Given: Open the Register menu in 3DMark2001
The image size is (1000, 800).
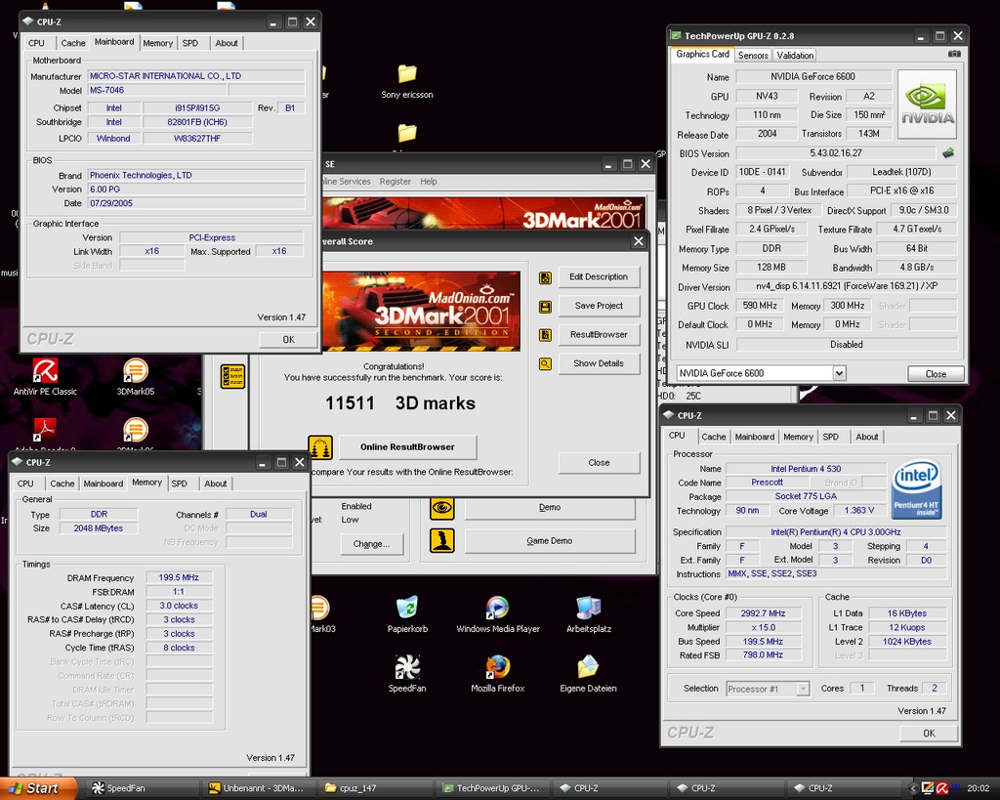Looking at the screenshot, I should pyautogui.click(x=396, y=182).
